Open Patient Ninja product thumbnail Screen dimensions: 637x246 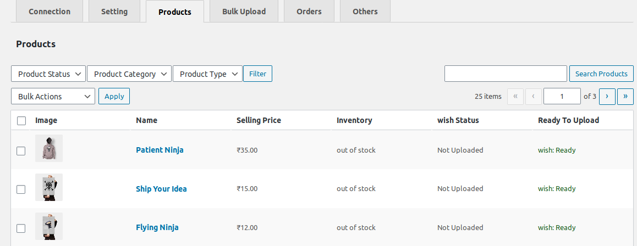click(49, 148)
